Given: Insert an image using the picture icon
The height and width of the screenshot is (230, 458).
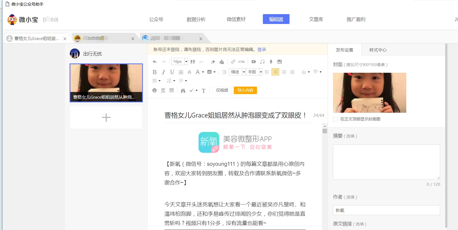Looking at the screenshot, I should coord(279,62).
